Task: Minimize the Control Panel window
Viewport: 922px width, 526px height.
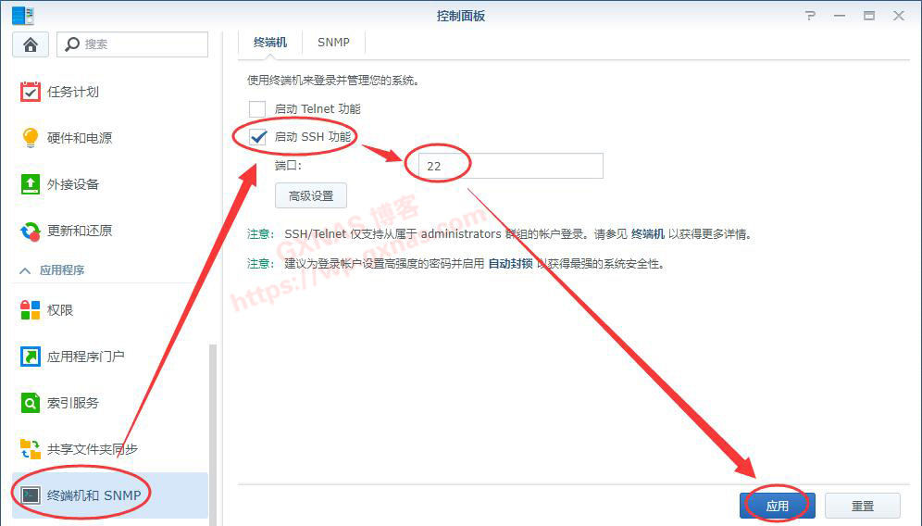Action: pos(840,16)
